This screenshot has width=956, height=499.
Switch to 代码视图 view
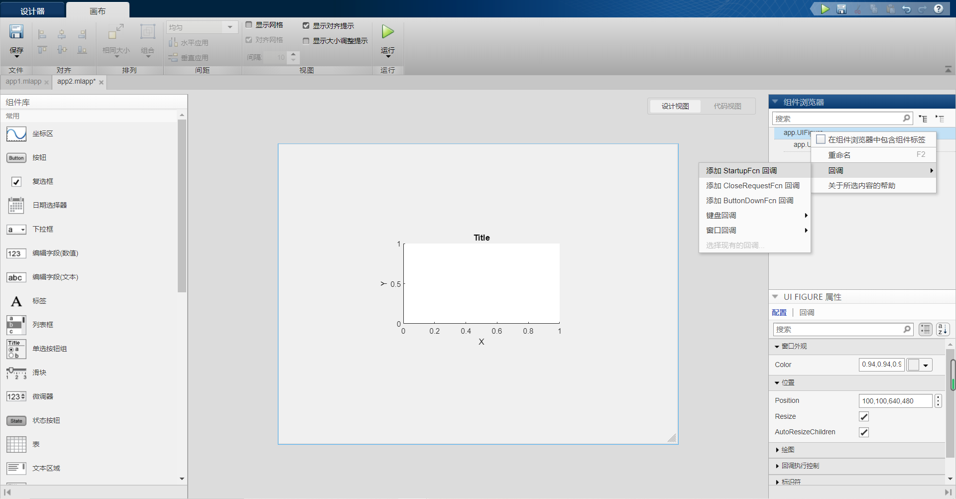[727, 106]
